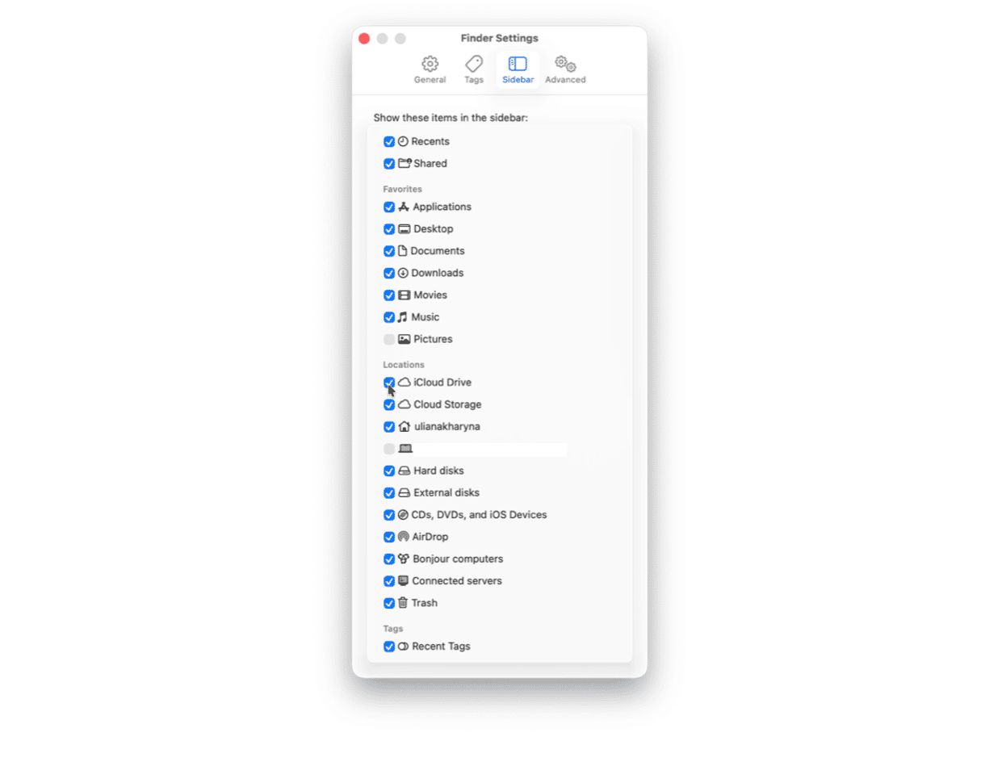Disable the External disks checkbox
981x766 pixels.
point(389,492)
